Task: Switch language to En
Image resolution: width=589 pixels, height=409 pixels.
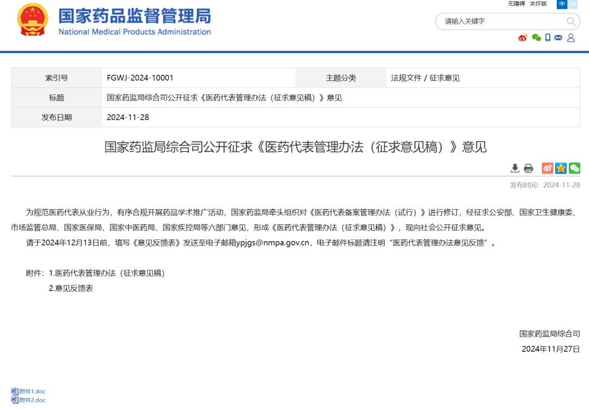Action: 572,4
